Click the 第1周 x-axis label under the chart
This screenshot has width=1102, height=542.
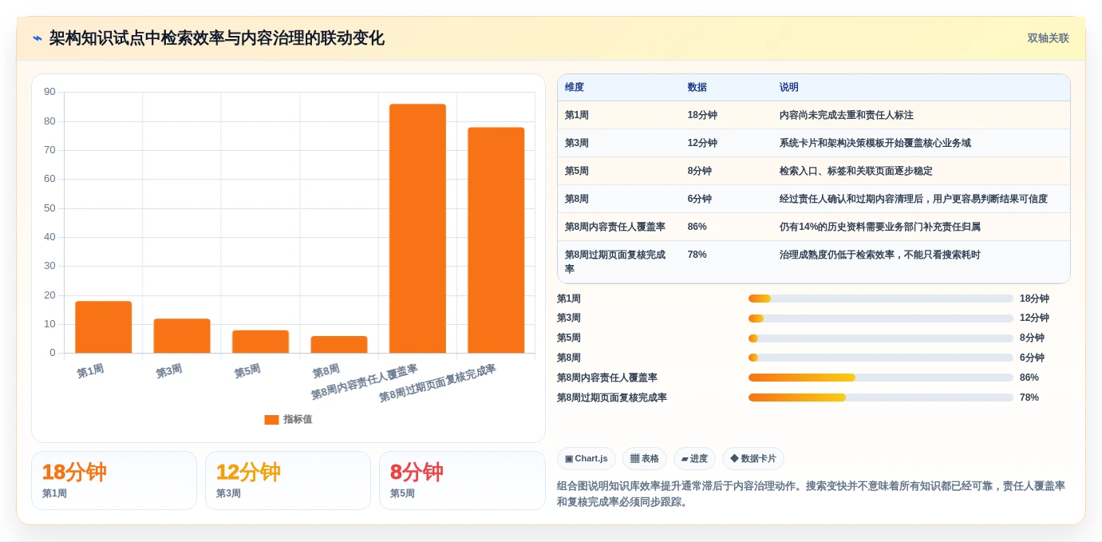click(x=90, y=371)
